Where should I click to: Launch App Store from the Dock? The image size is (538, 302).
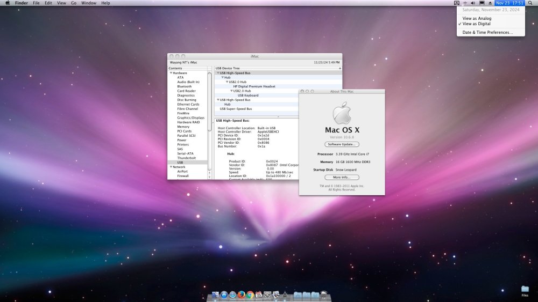coord(224,294)
